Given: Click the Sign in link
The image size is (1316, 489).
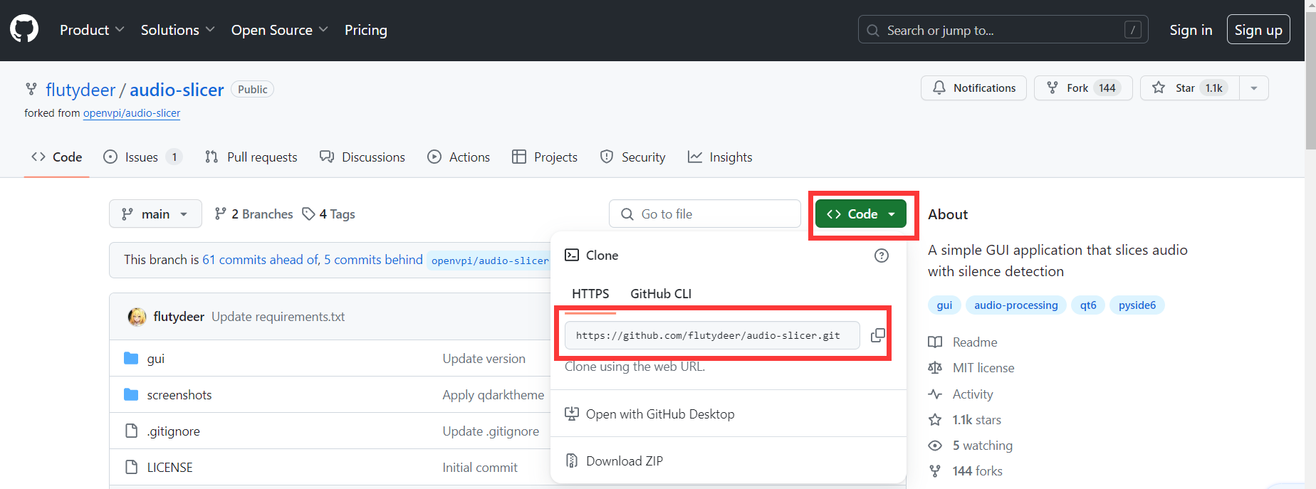Looking at the screenshot, I should [x=1191, y=30].
